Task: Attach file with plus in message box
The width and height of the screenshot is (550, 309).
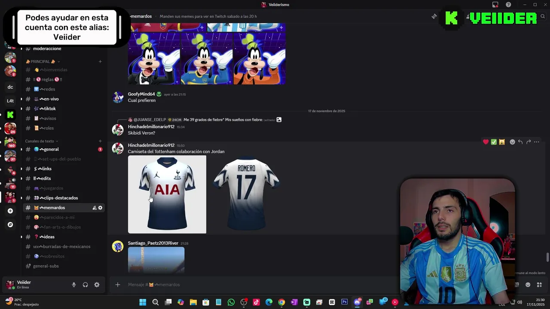Action: click(x=118, y=285)
